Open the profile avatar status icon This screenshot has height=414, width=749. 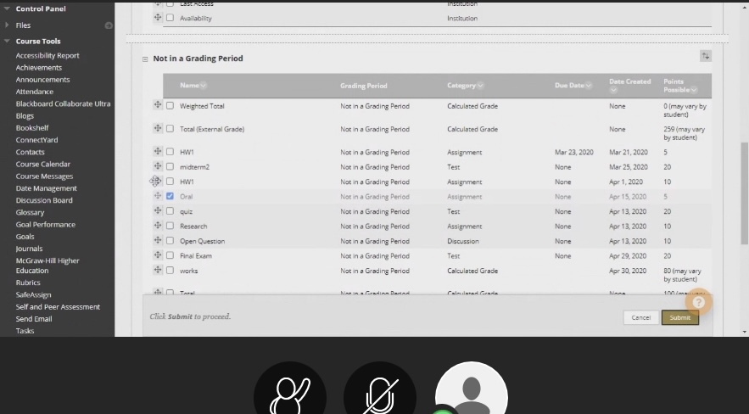click(472, 388)
